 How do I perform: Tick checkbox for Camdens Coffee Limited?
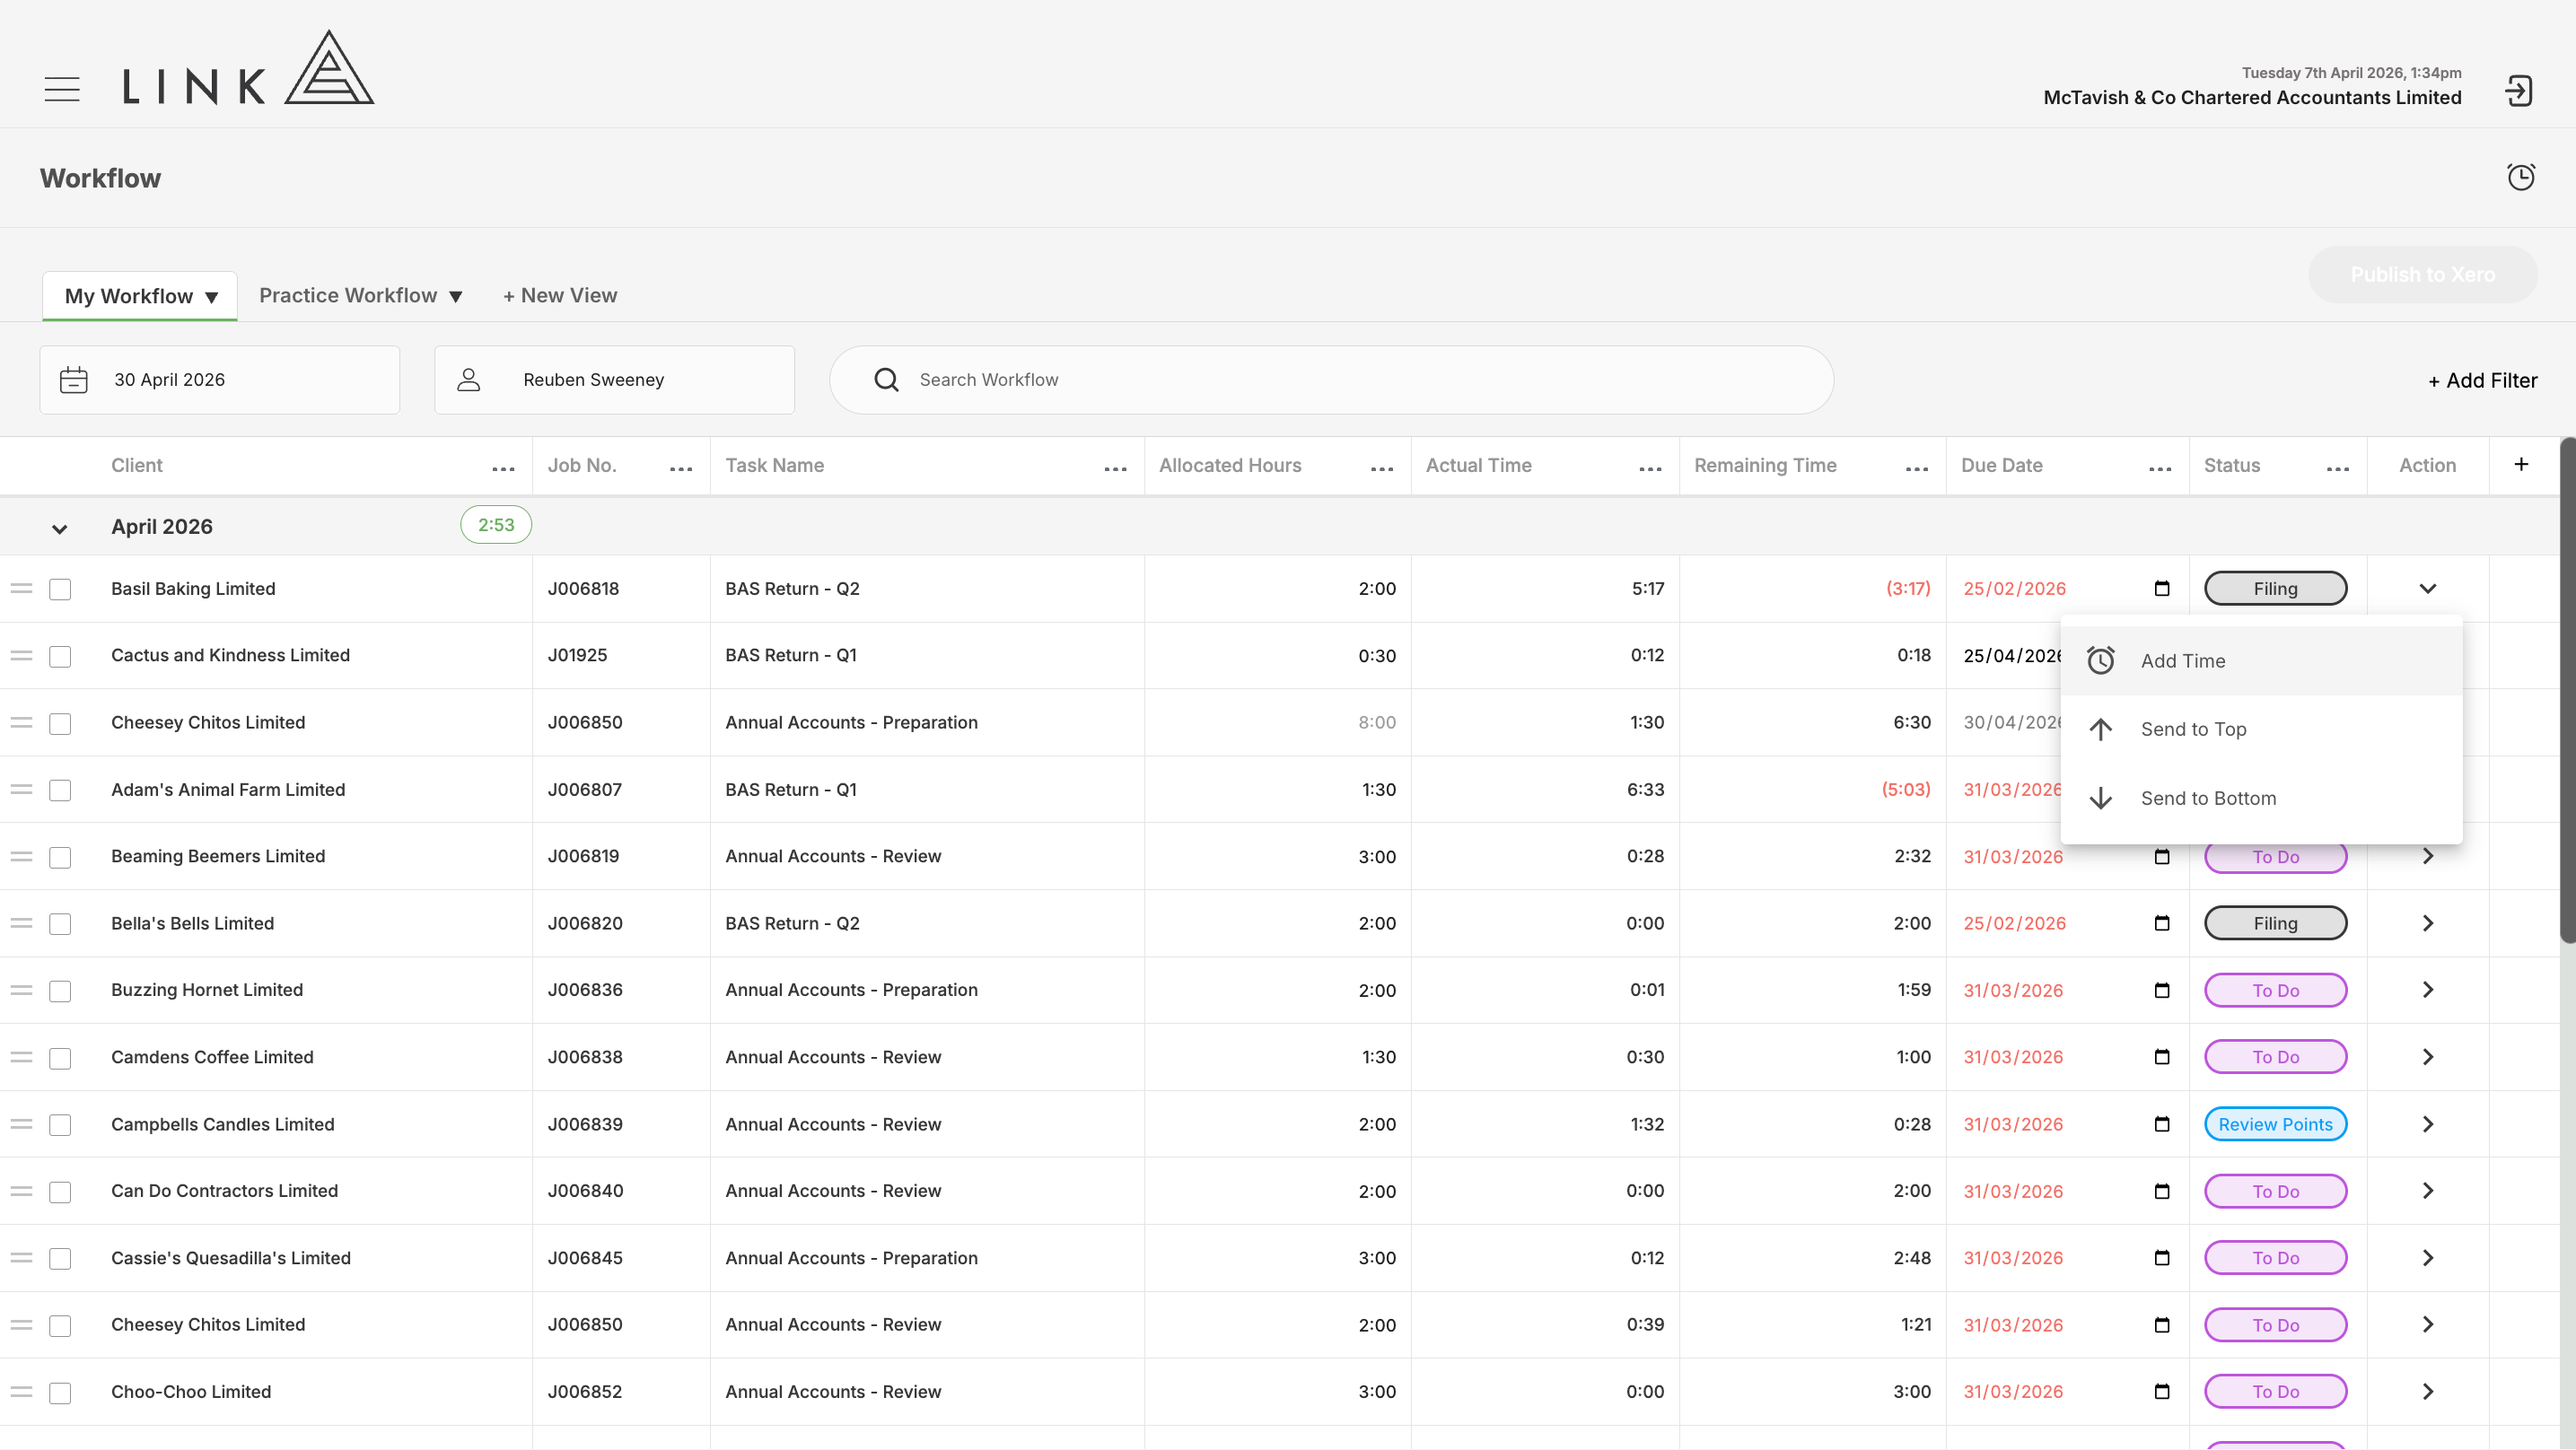pos(60,1058)
